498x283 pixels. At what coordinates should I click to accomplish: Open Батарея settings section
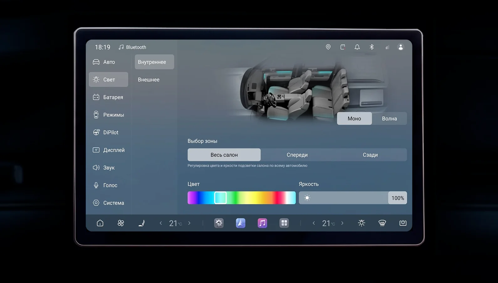(108, 97)
